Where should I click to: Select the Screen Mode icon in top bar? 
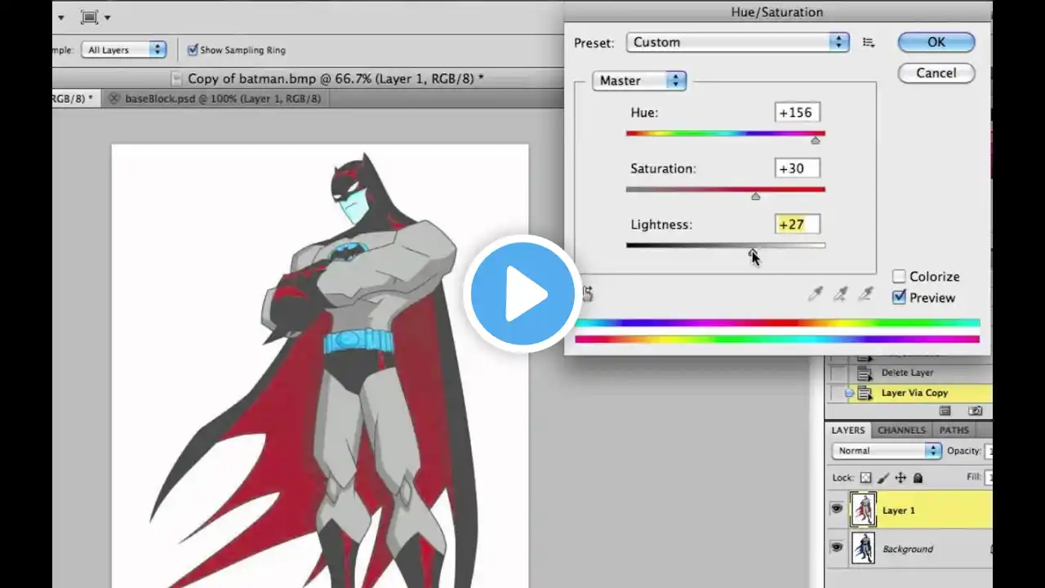coord(91,17)
